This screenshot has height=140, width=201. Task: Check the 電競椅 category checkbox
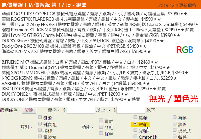tap(40, 136)
